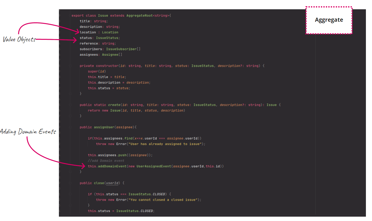The image size is (372, 221).
Task: Click the assignUser method name
Action: [104, 127]
